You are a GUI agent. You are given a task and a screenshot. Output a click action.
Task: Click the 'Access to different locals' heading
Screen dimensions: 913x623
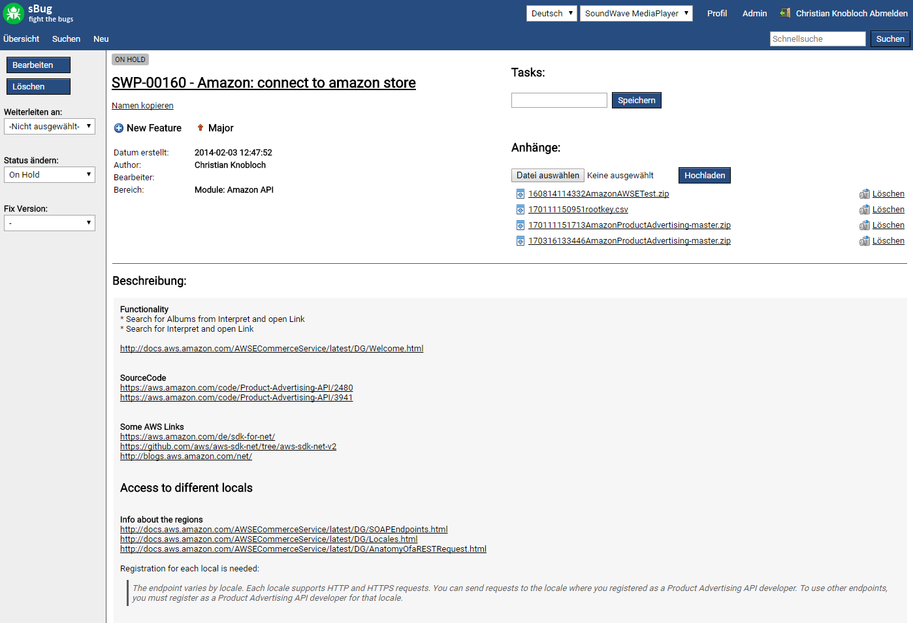[186, 488]
